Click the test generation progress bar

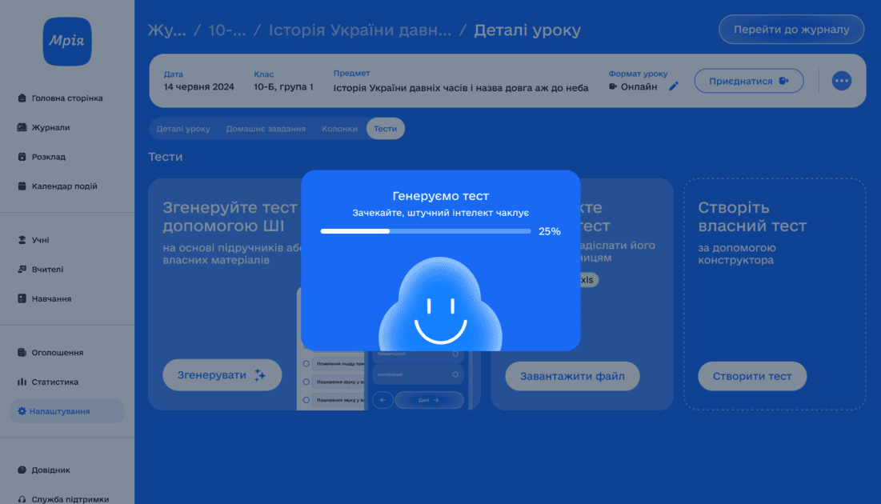point(425,231)
